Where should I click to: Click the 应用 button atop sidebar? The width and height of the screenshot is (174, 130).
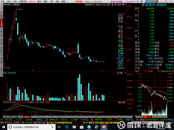(x=2, y=7)
